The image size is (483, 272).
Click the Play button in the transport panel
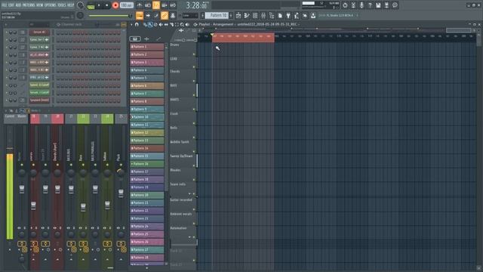click(x=99, y=5)
